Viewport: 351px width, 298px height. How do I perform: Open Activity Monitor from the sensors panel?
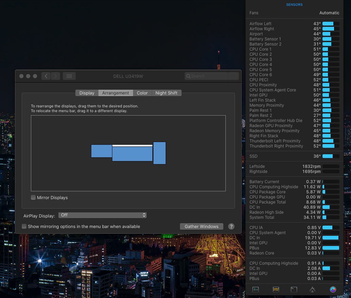(x=256, y=290)
